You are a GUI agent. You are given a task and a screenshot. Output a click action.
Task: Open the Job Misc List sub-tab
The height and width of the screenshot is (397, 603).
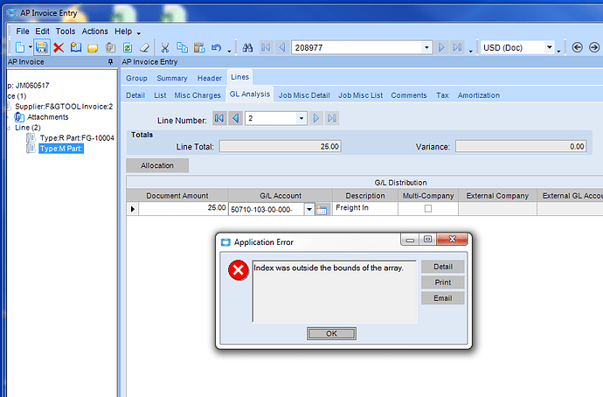(360, 95)
